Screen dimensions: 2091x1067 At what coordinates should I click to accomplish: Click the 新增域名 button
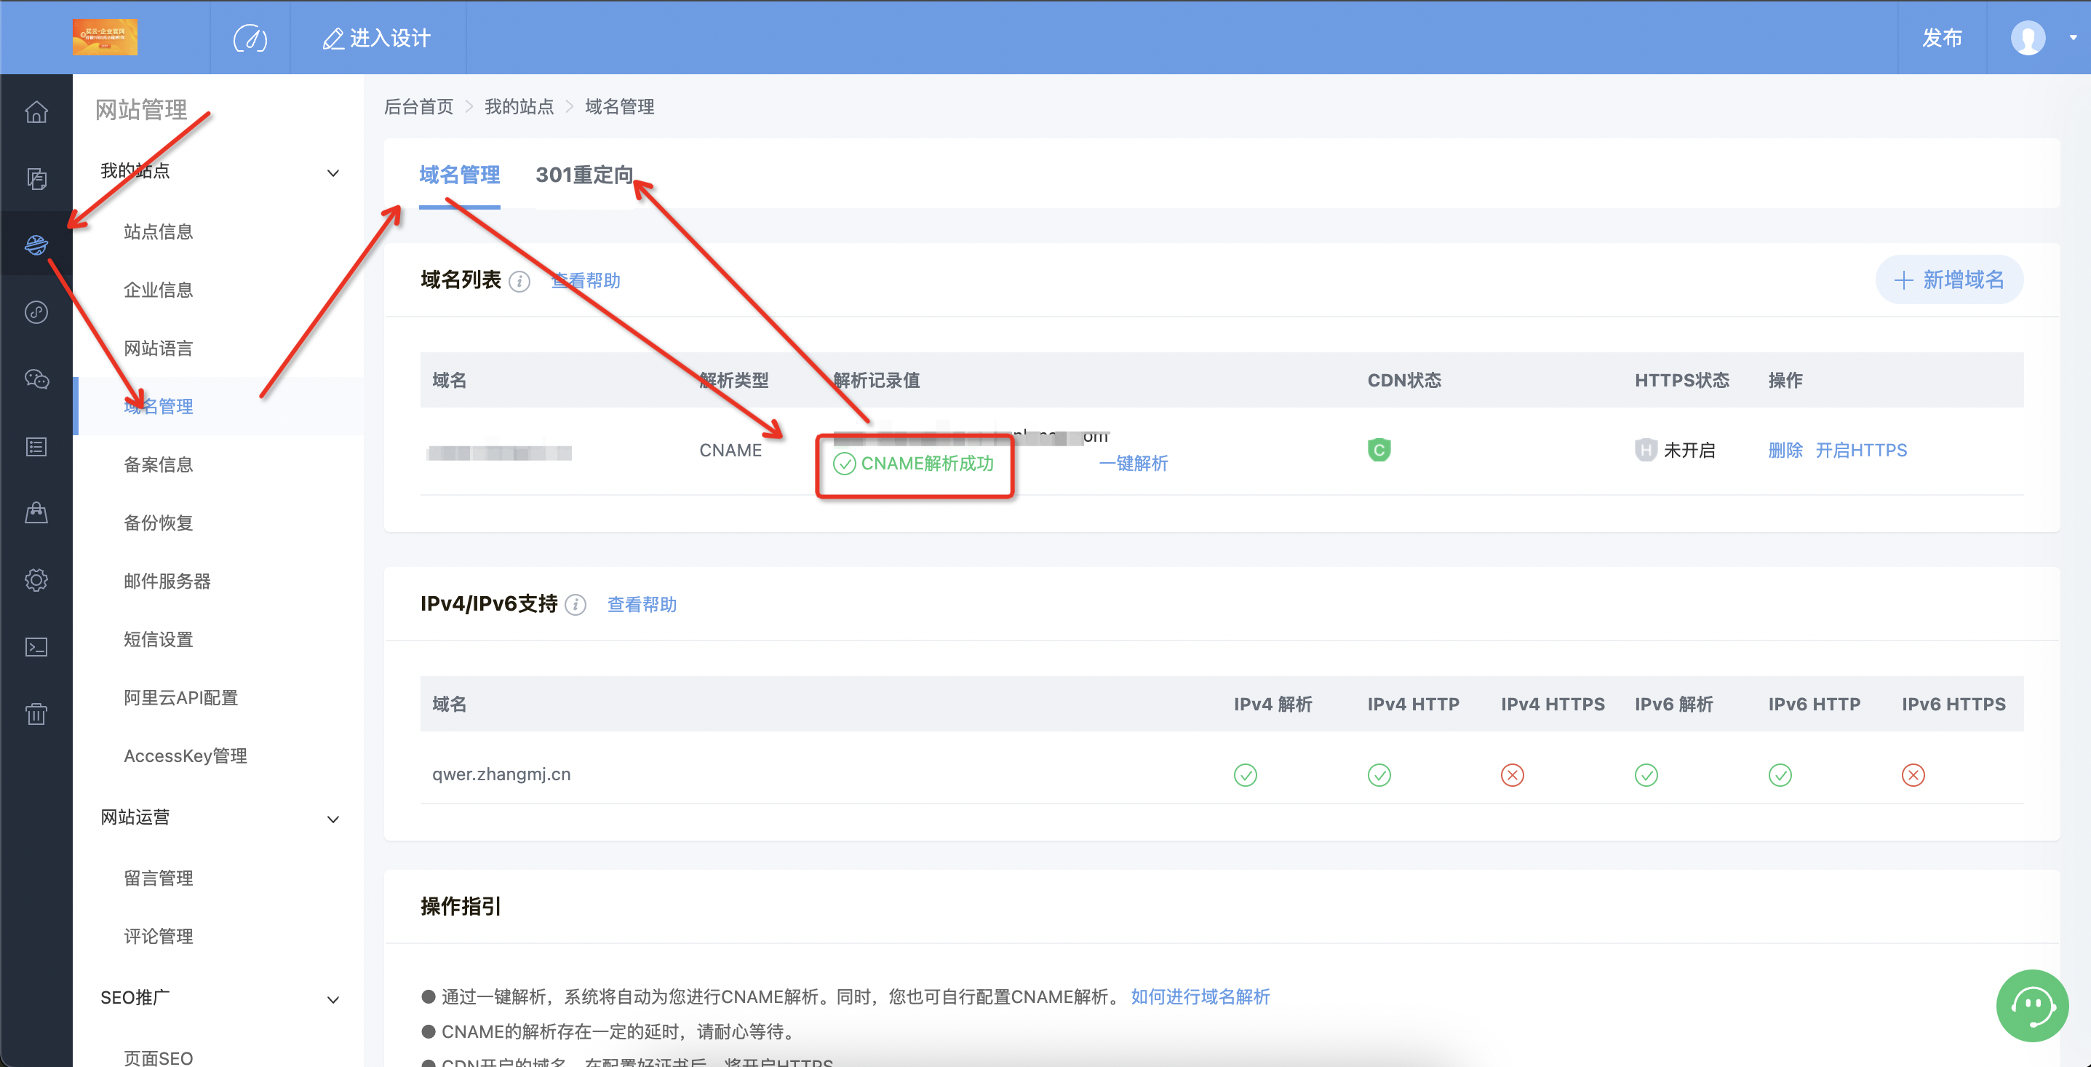[1949, 280]
